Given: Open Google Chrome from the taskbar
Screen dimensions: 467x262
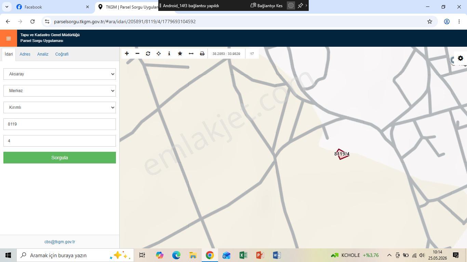Looking at the screenshot, I should point(210,255).
